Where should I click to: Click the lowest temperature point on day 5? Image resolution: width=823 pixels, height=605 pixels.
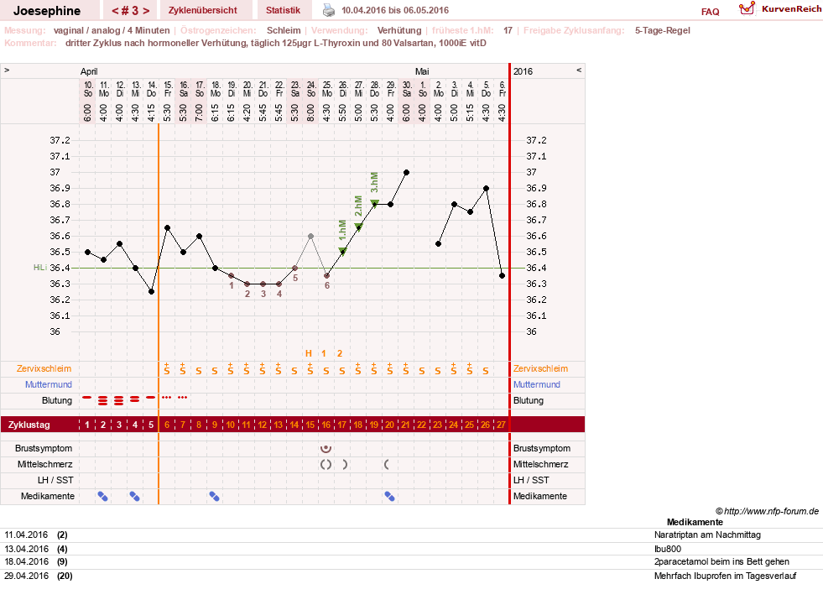tap(151, 291)
